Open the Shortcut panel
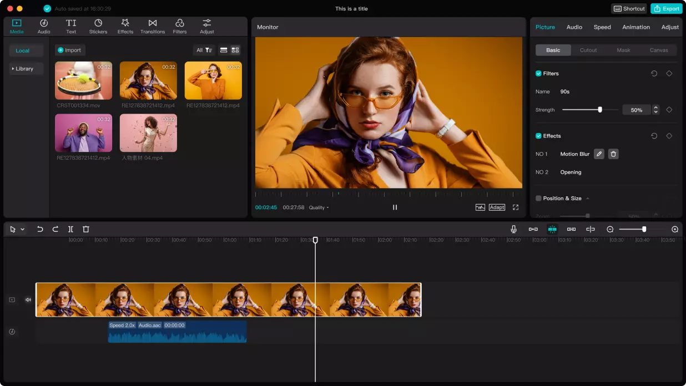Viewport: 686px width, 386px height. pos(629,8)
